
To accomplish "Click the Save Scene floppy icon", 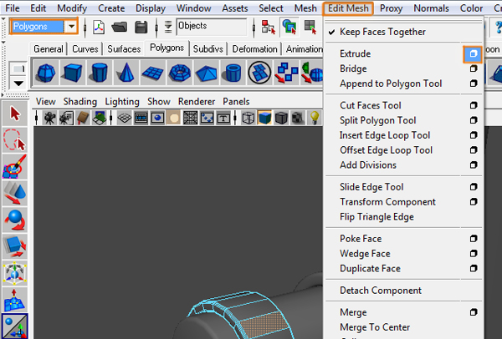I will click(x=141, y=27).
